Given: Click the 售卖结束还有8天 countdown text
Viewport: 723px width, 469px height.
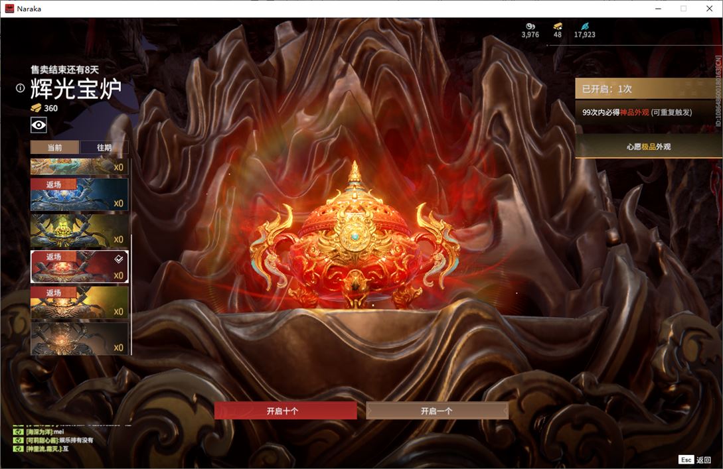Looking at the screenshot, I should click(65, 70).
